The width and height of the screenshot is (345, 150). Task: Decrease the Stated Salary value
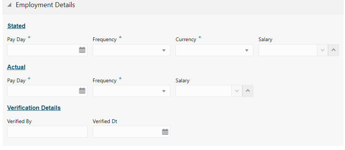[323, 50]
